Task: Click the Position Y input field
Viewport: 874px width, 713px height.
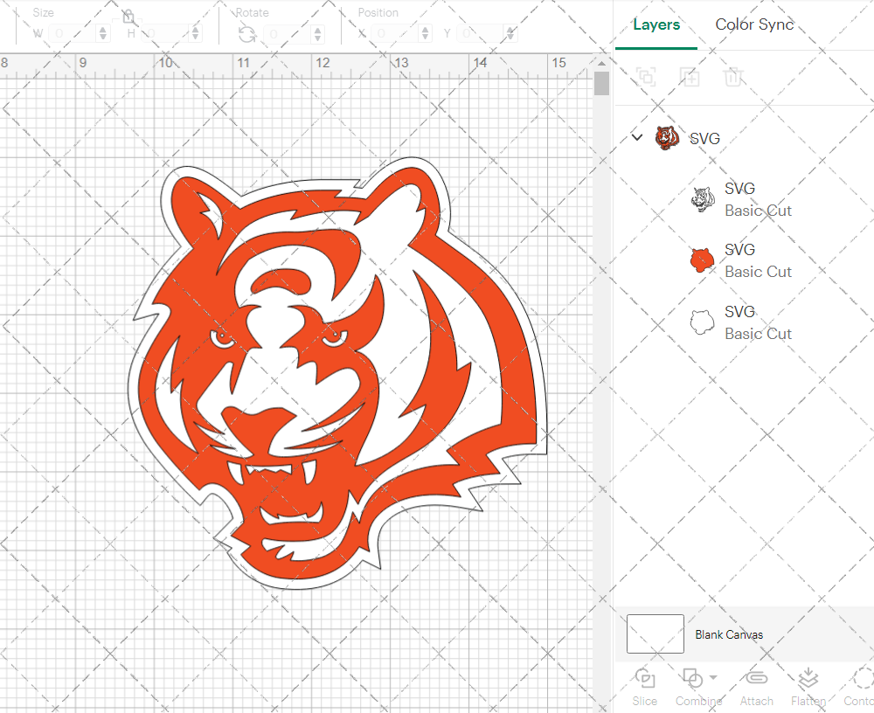Action: pos(481,34)
